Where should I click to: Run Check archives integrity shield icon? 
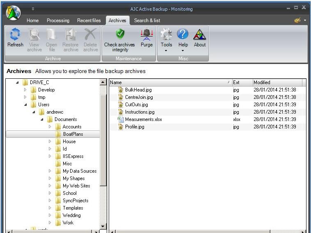coord(120,34)
